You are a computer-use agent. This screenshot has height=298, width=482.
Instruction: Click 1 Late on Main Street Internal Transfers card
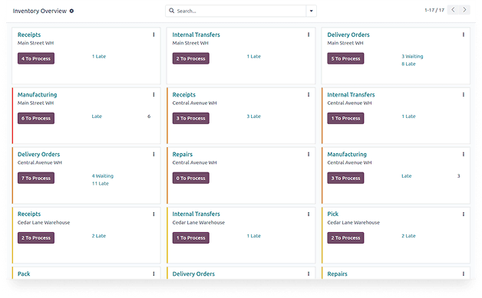254,57
